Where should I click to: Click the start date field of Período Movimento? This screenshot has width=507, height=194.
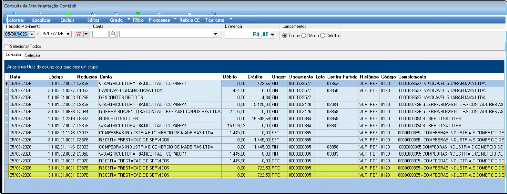[17, 34]
